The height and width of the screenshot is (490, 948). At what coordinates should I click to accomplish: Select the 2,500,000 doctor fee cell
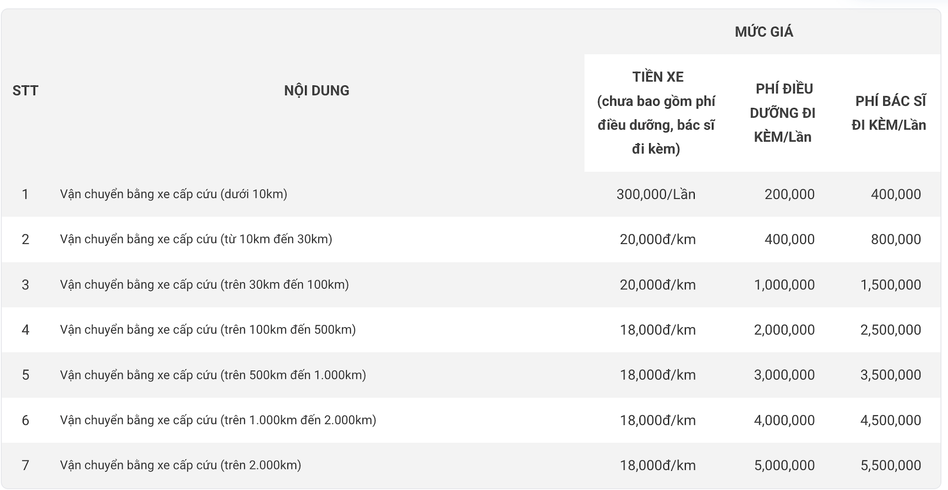891,330
